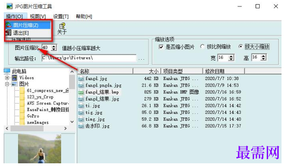The image size is (288, 167).
Task: Click the image preview thumbnail
Action: click(39, 148)
